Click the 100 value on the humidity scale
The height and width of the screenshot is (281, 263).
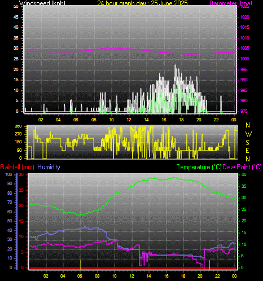tap(8, 175)
